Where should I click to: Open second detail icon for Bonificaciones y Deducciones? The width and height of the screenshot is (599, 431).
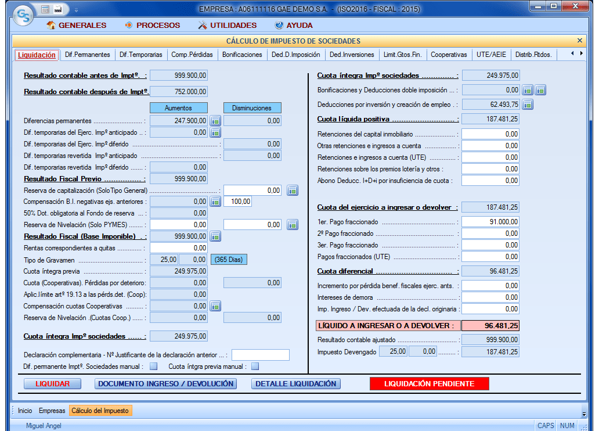click(x=540, y=90)
